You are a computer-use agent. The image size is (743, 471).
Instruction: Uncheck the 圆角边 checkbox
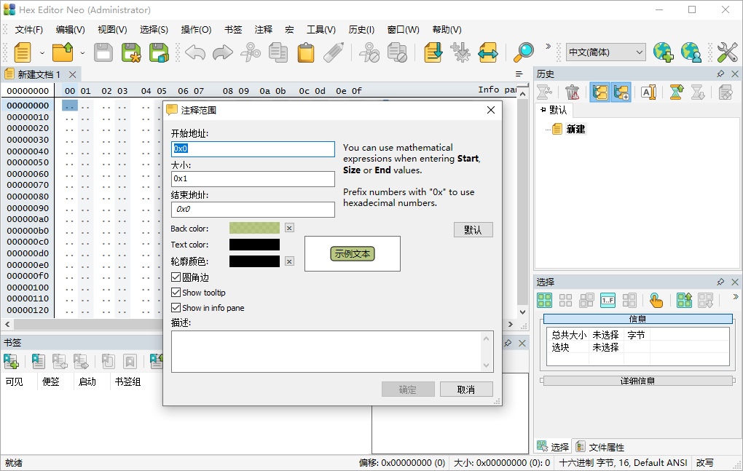(176, 276)
